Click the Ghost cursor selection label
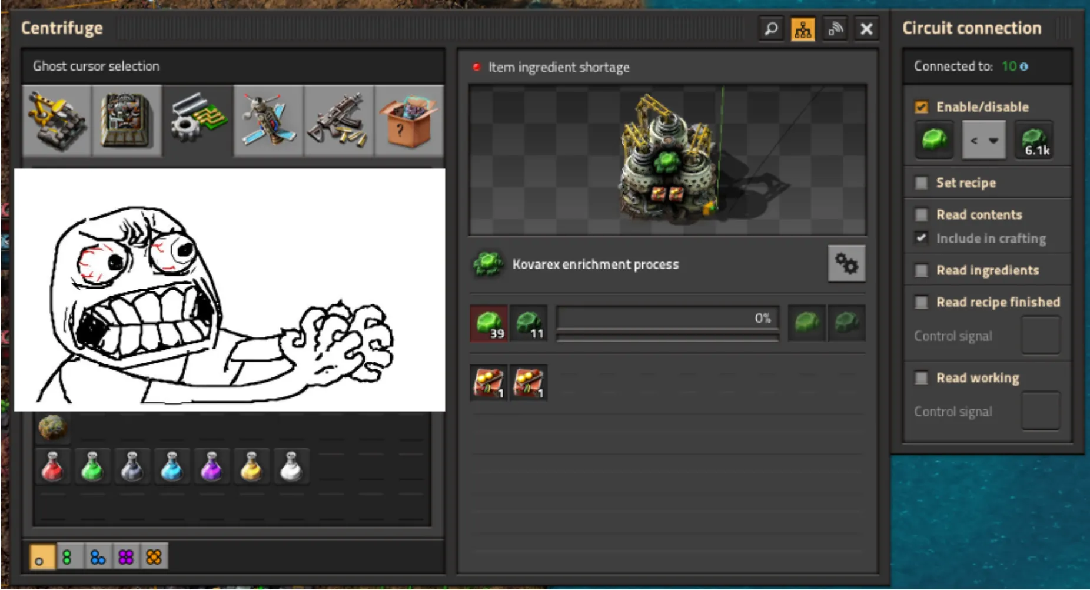Viewport: 1090px width, 590px height. 96,67
